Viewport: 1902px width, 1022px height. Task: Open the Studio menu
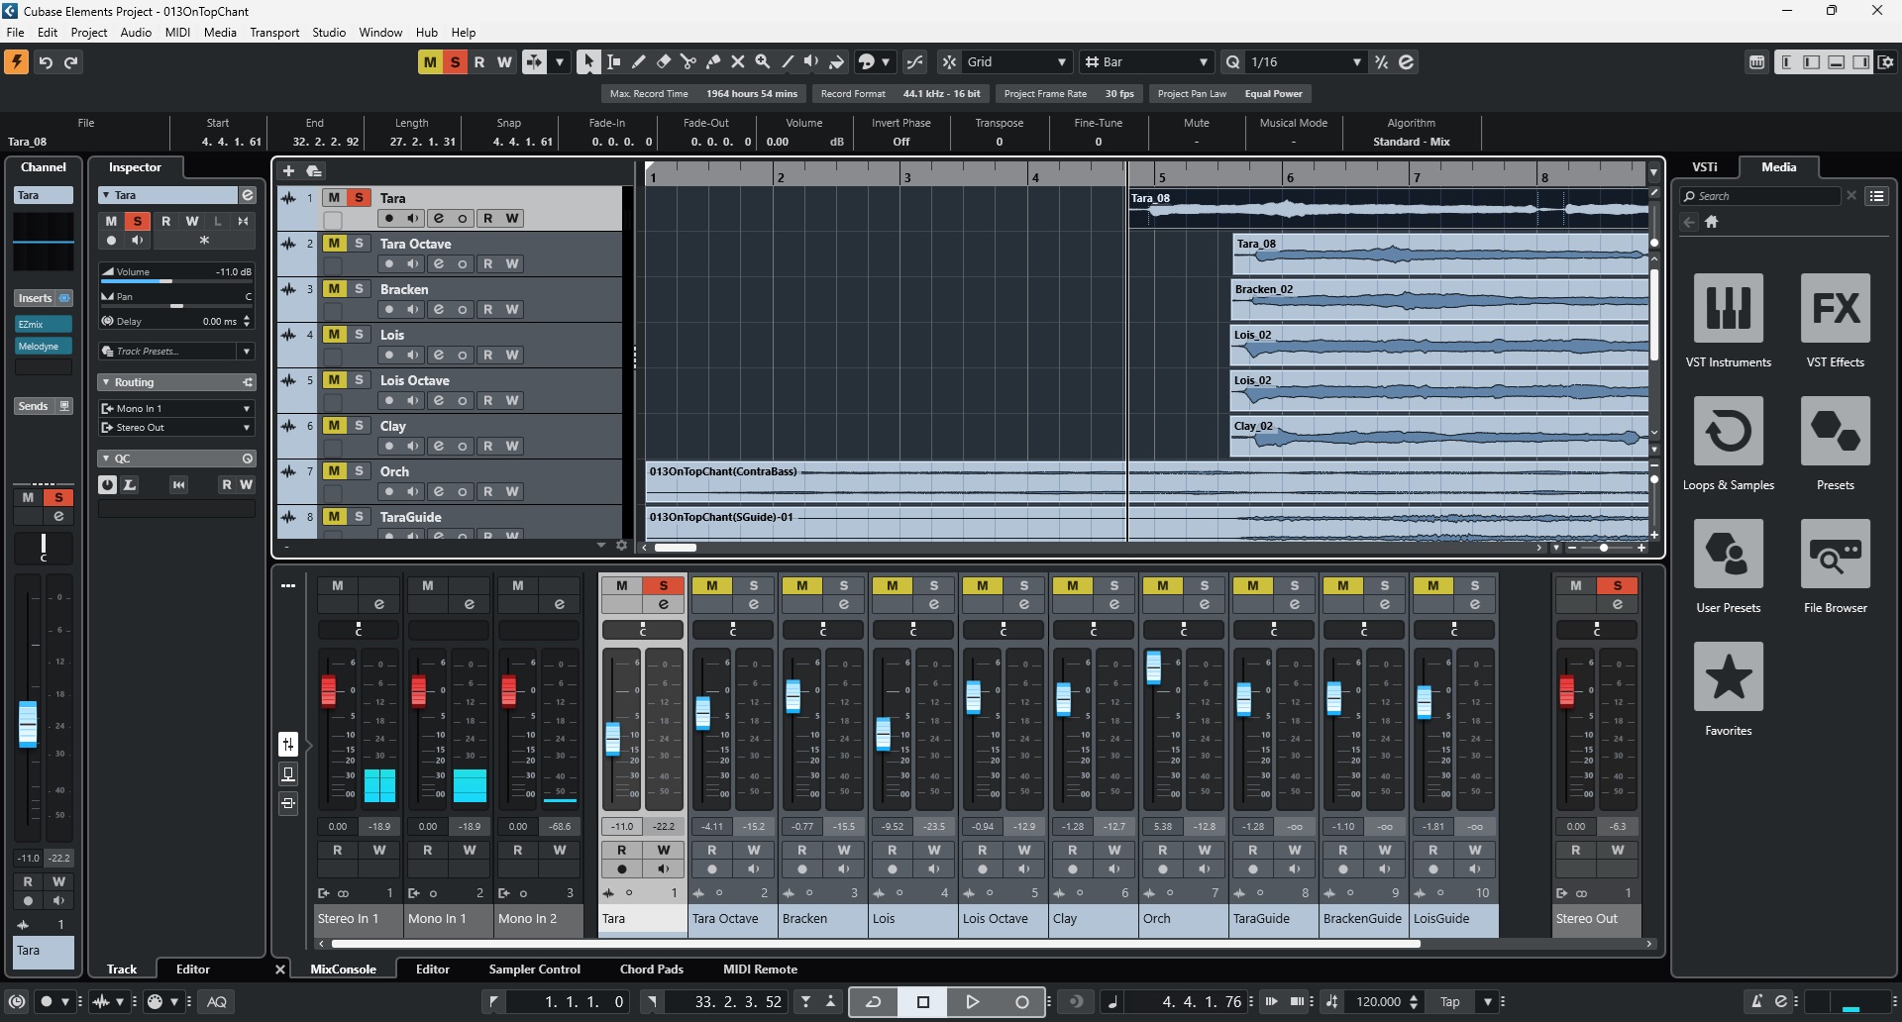click(329, 33)
